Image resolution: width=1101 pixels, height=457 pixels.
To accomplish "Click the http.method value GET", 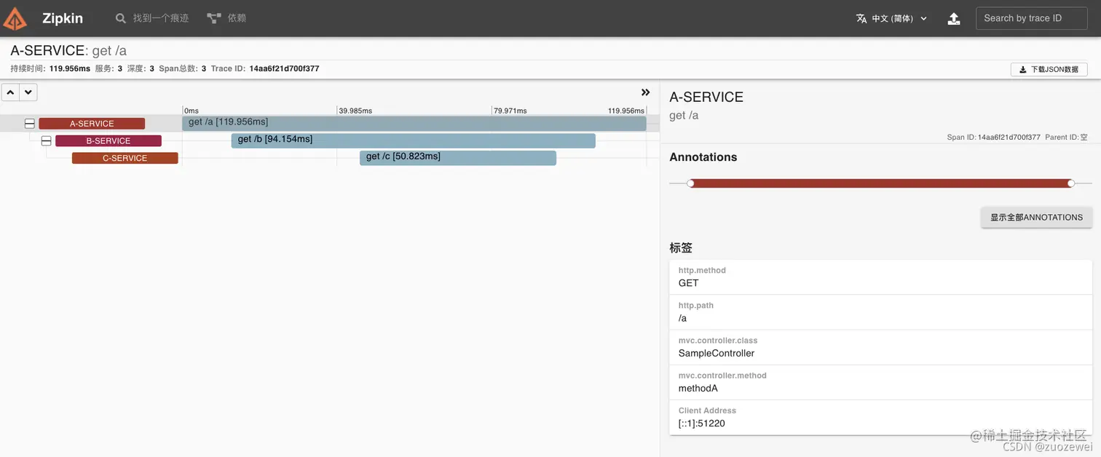I will tap(688, 283).
